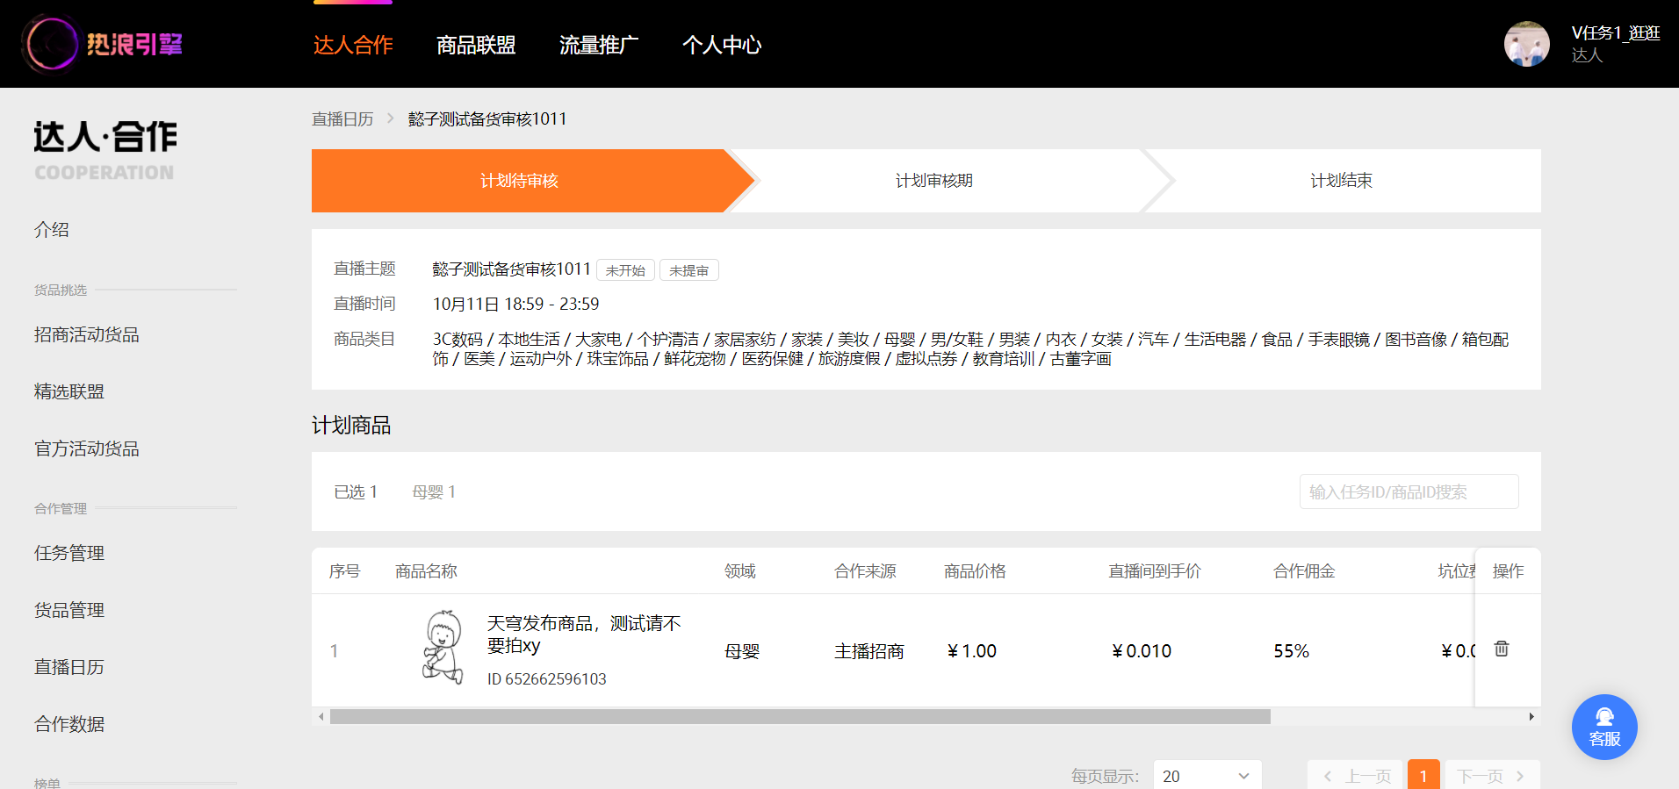The image size is (1679, 789).
Task: Select 精选联盟 in sidebar
Action: pos(69,392)
